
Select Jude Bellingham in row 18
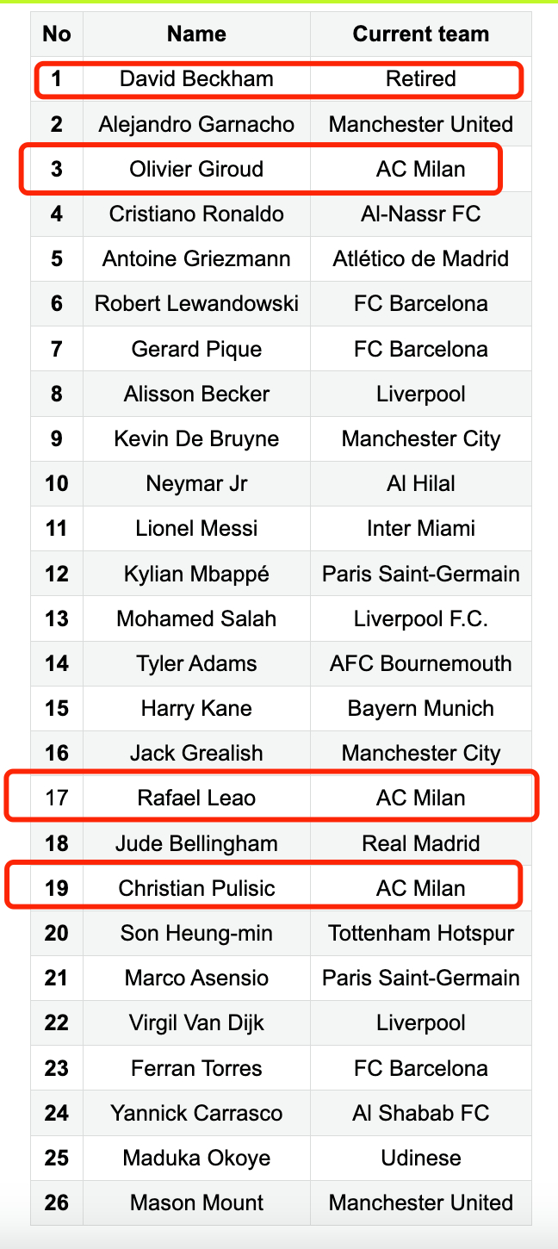196,843
